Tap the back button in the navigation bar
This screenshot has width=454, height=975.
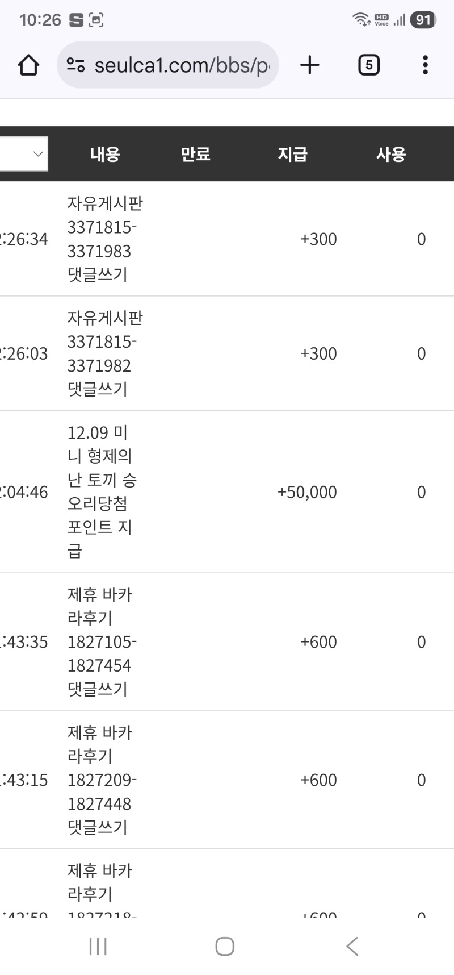point(352,946)
